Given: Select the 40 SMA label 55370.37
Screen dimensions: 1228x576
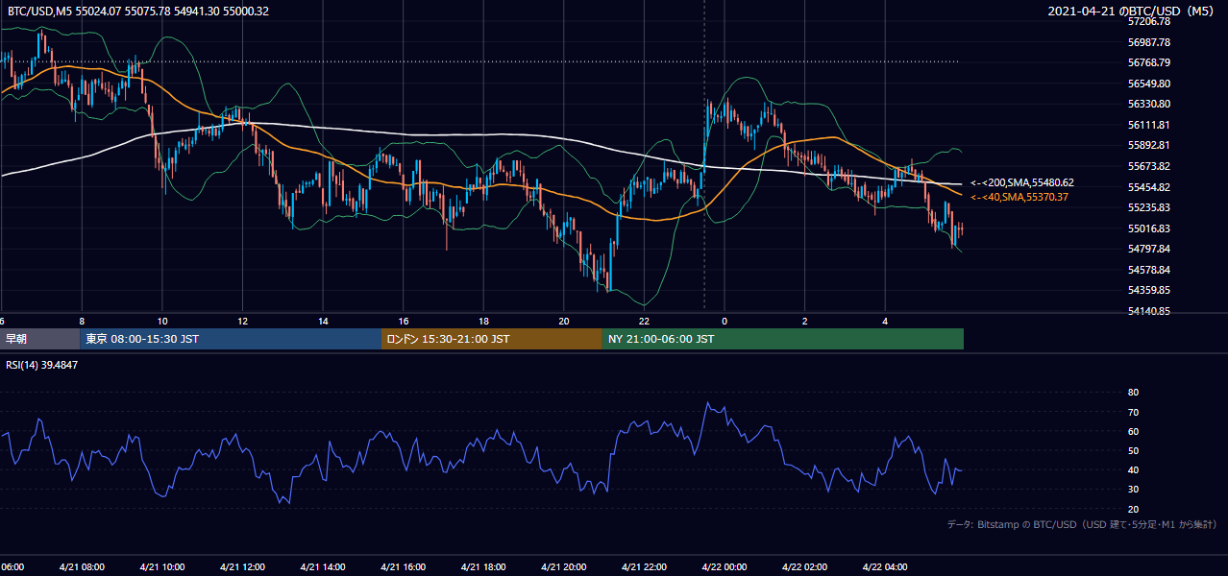Looking at the screenshot, I should point(1019,197).
